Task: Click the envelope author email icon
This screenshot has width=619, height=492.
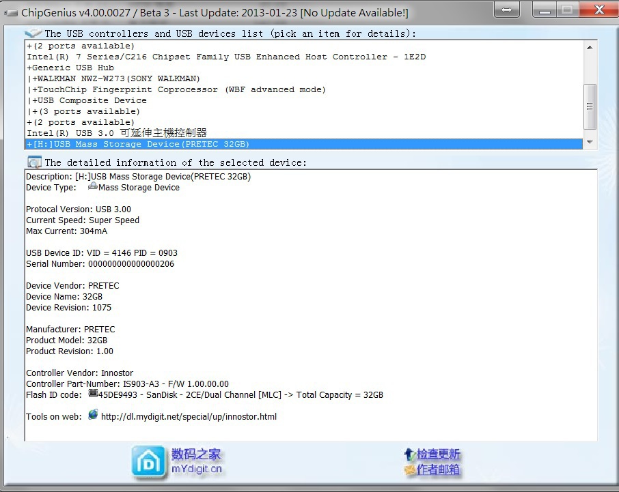Action: pos(410,469)
